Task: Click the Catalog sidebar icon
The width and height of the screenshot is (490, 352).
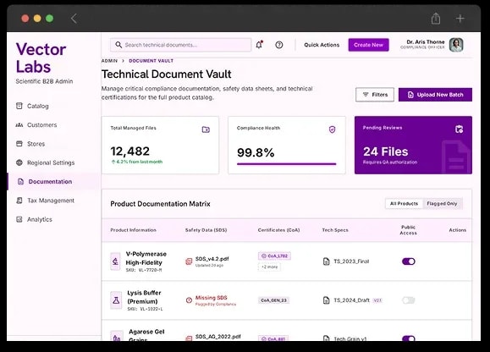Action: 19,106
